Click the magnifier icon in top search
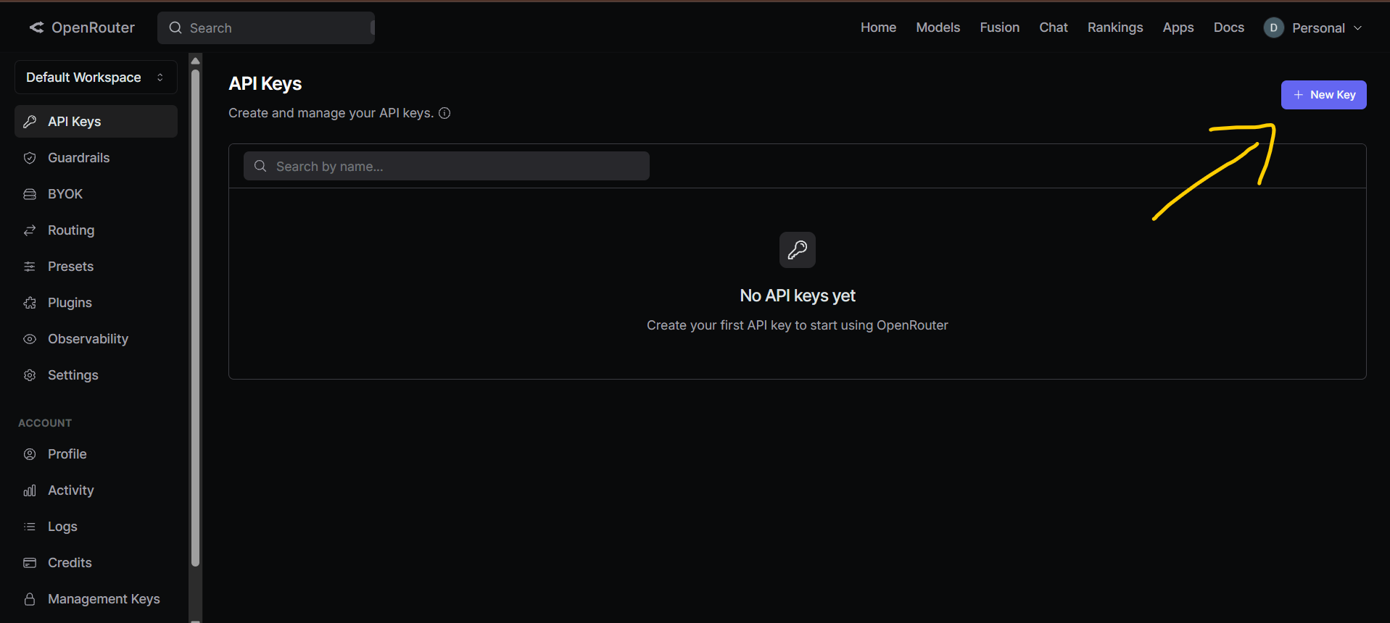Screen dimensions: 1390x623 coord(175,28)
